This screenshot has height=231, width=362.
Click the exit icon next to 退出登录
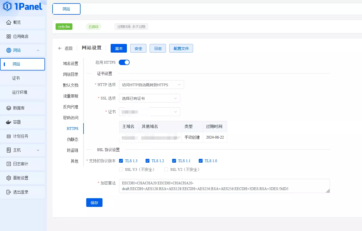click(9, 192)
